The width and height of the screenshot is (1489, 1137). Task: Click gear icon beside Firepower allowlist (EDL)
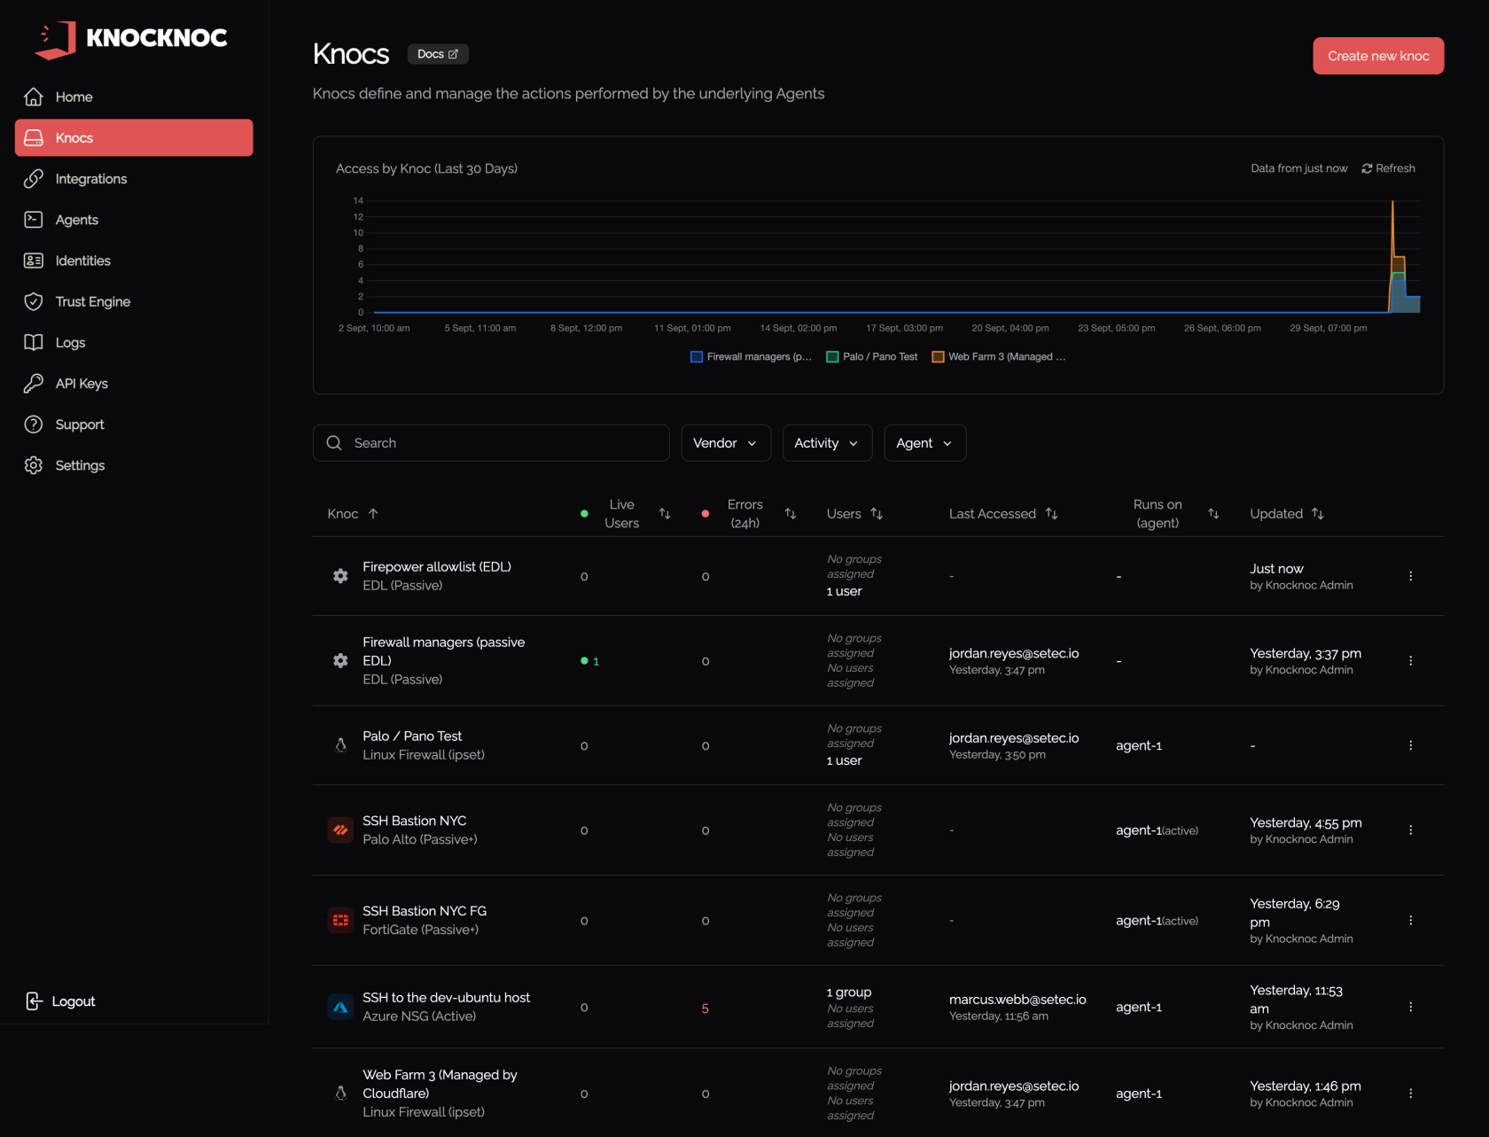(340, 576)
